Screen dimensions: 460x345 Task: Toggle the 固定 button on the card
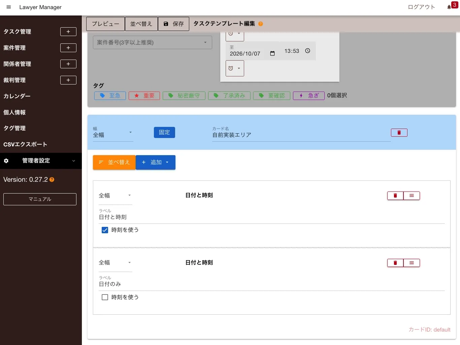click(x=164, y=132)
